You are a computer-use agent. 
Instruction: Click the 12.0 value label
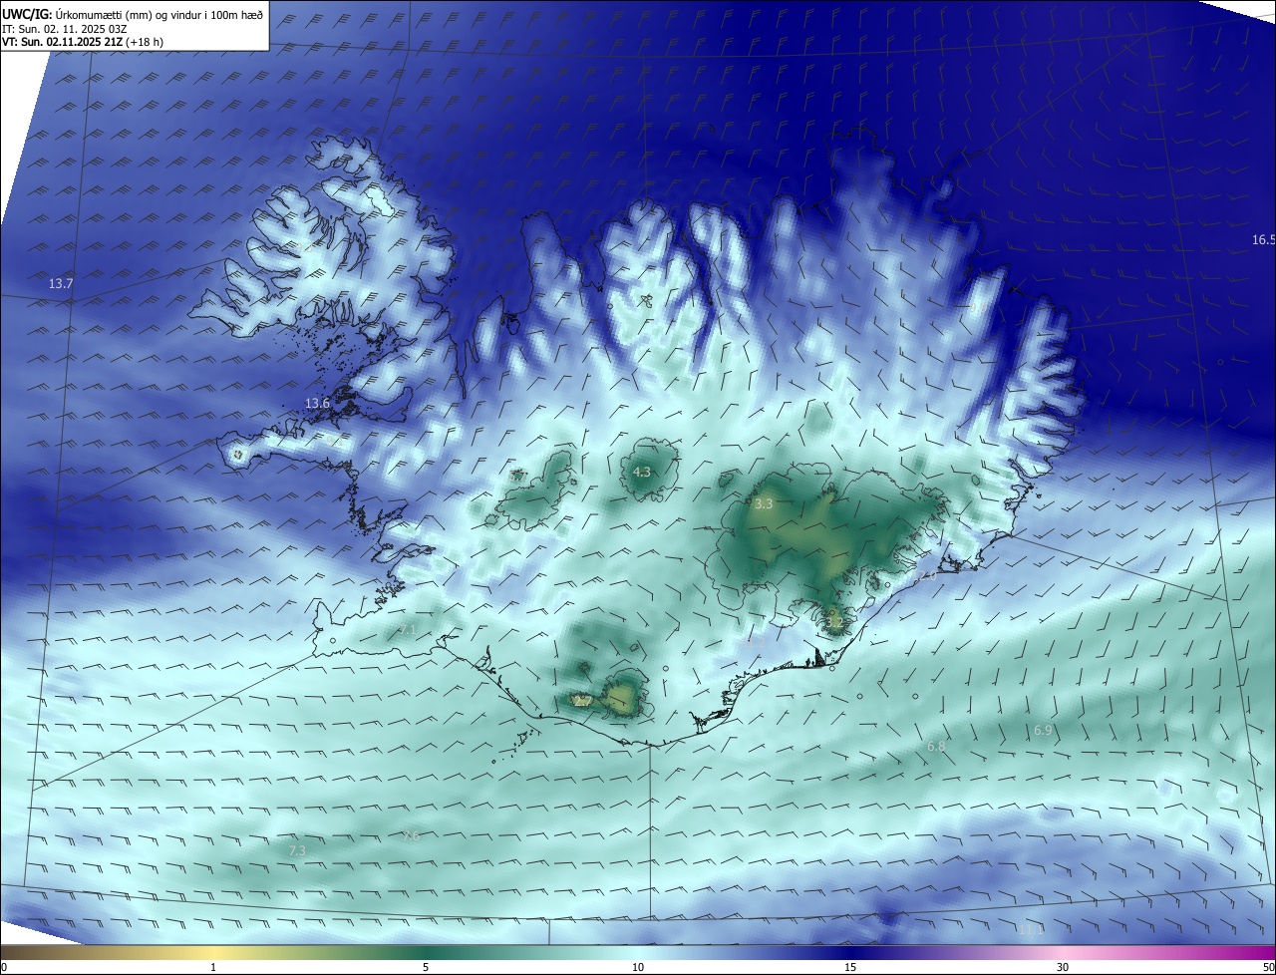point(926,575)
